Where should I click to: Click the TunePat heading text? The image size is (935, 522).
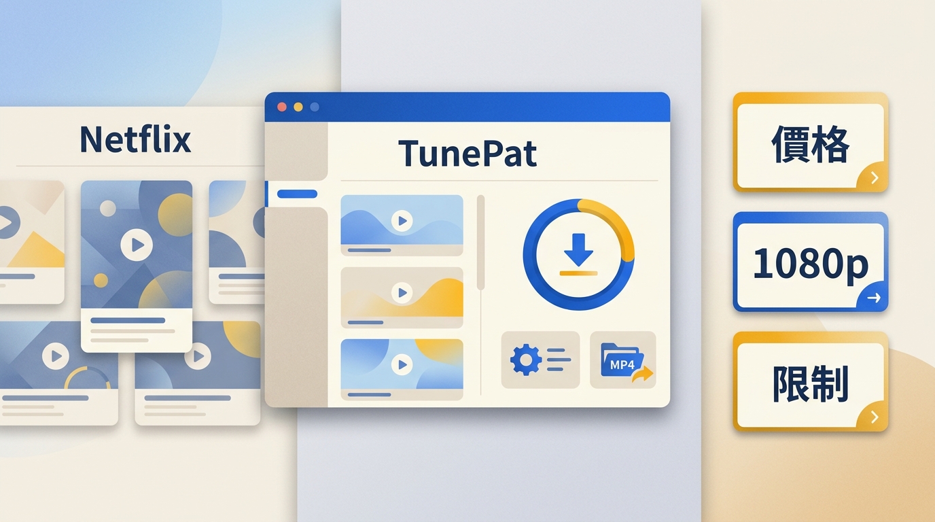click(x=467, y=153)
